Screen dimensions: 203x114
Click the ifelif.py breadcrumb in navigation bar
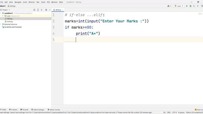click(x=11, y=6)
